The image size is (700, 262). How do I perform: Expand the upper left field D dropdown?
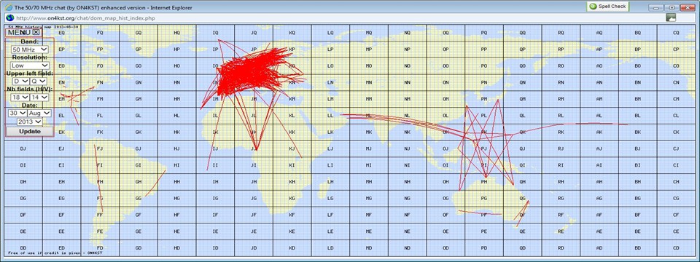coord(20,81)
